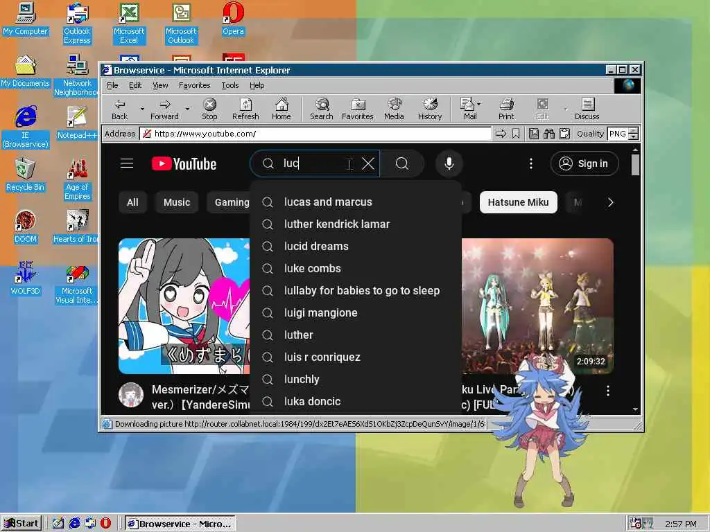710x532 pixels.
Task: Open the YouTube hamburger guide menu
Action: [x=127, y=163]
